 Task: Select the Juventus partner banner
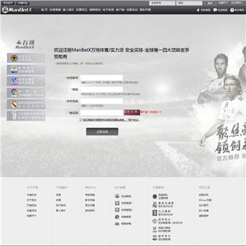click(26, 115)
